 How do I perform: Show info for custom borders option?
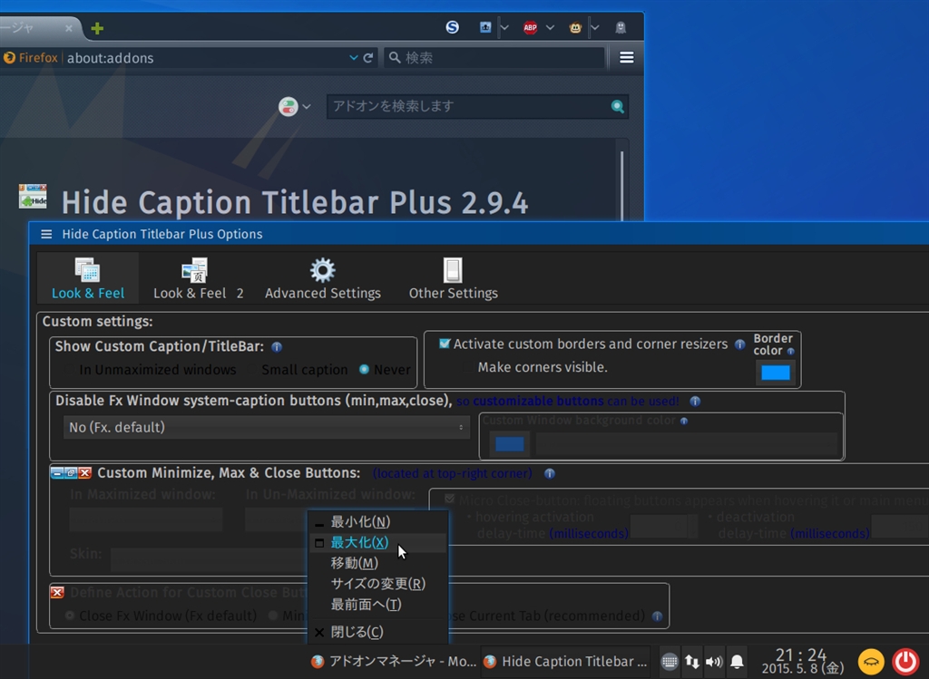pos(739,344)
